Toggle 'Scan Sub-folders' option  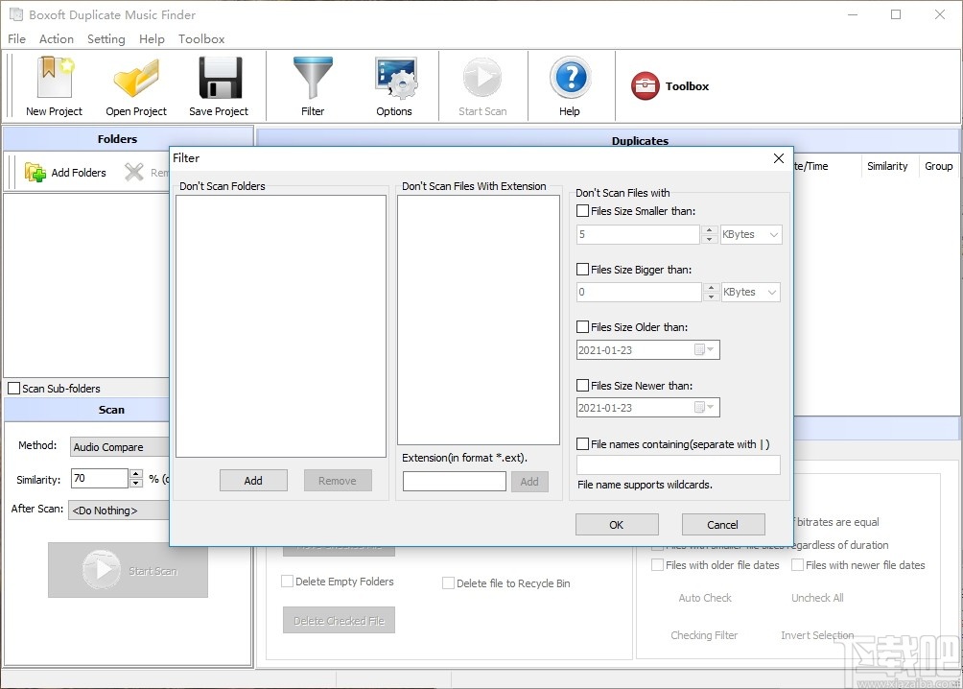coord(14,388)
